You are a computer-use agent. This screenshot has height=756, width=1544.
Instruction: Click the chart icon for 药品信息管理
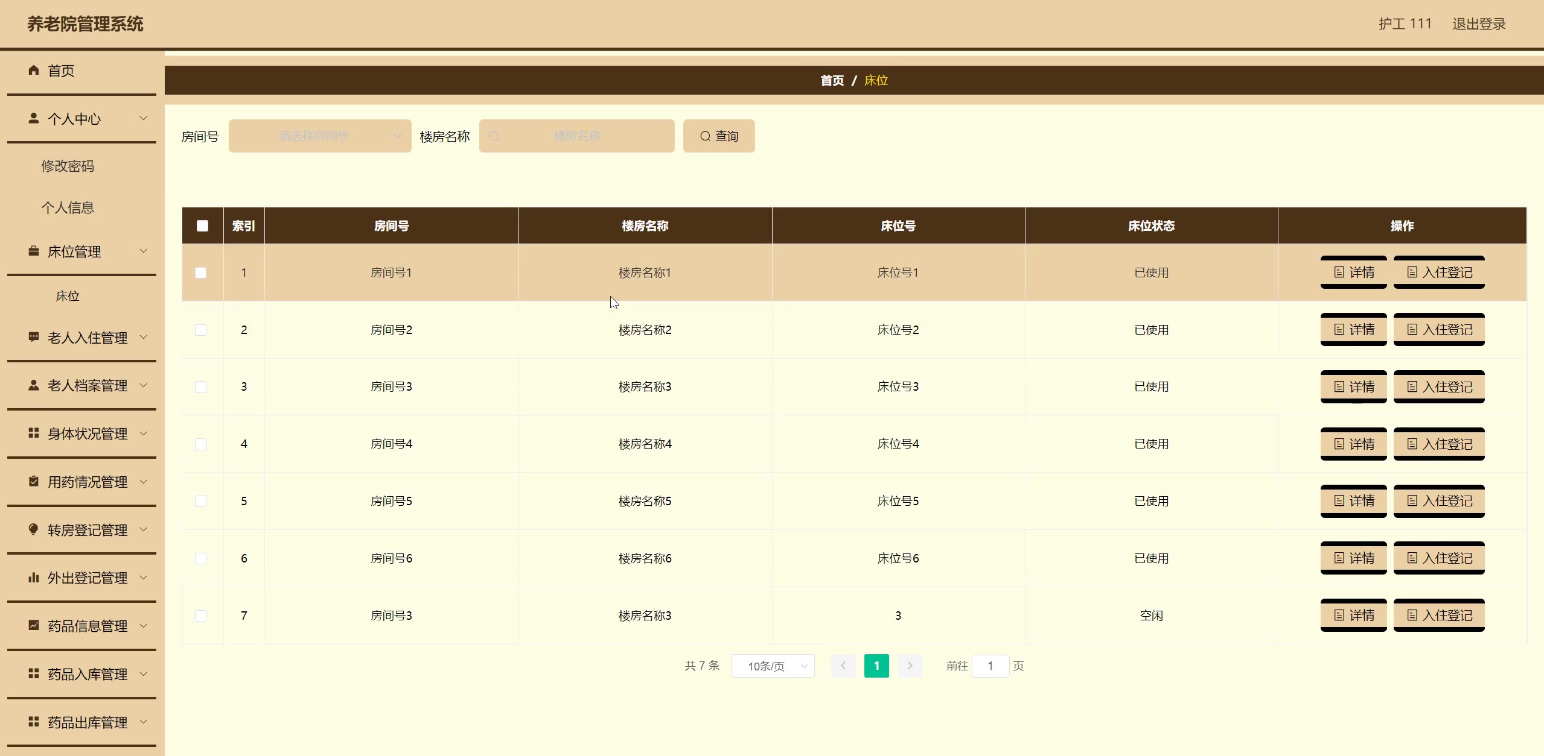34,625
